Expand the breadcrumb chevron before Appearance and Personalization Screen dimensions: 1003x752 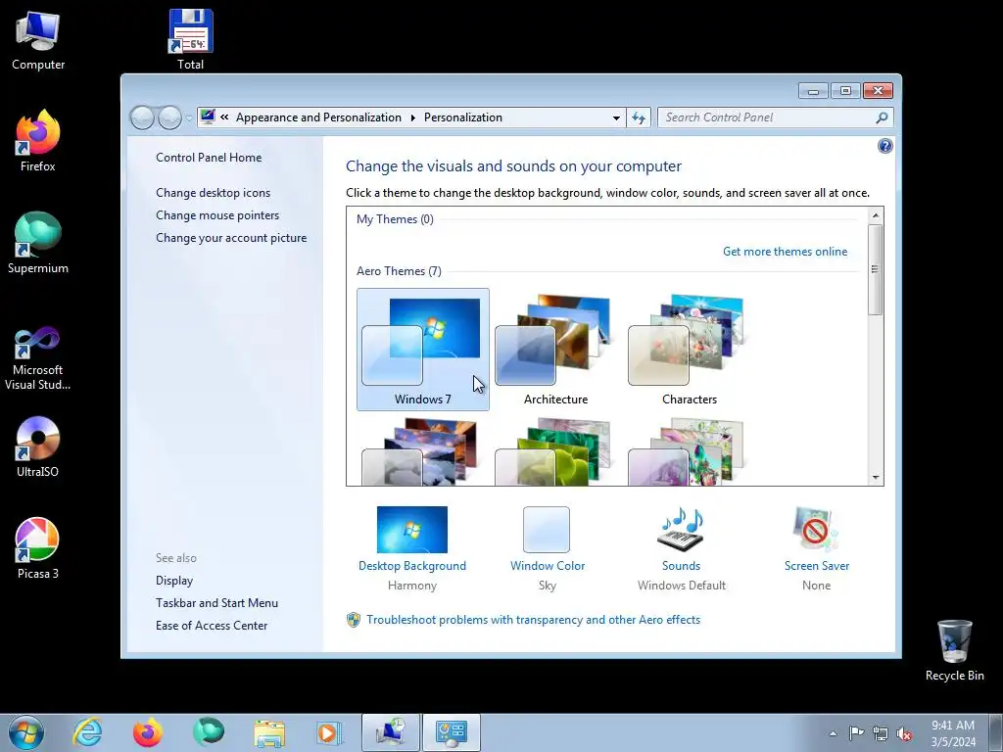coord(224,117)
